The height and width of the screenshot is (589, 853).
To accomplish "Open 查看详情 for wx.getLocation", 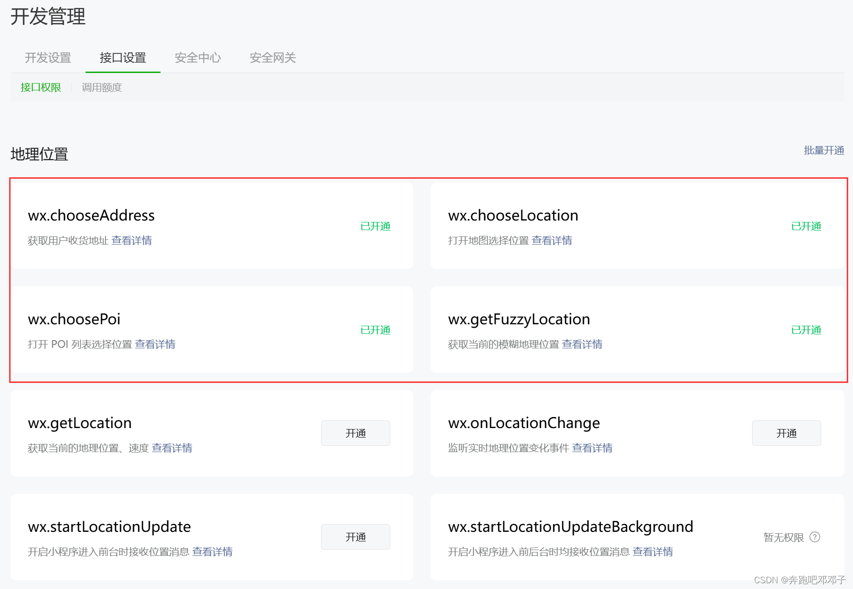I will (x=172, y=448).
